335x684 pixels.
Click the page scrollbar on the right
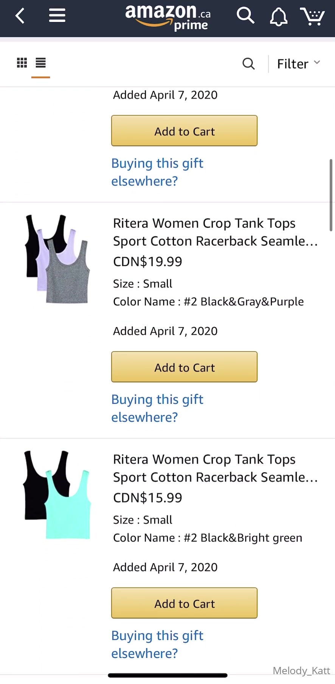331,195
